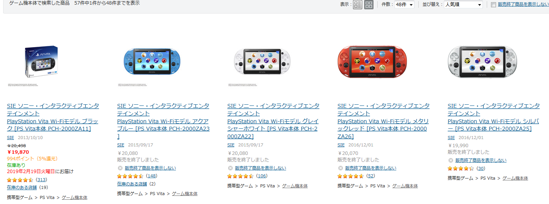
Task: Click the x icon under Aqua Blue Vita
Action: [120, 168]
